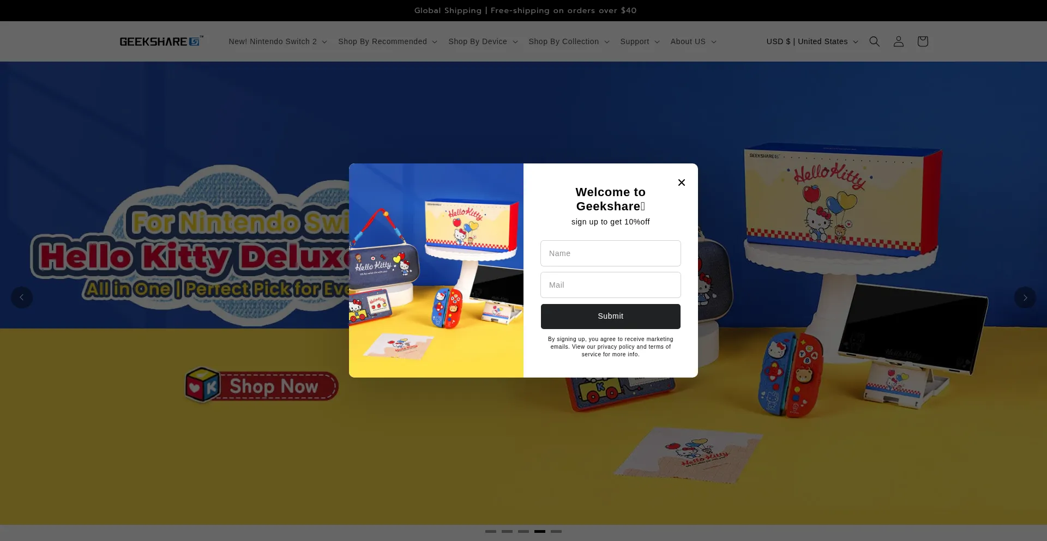Click the Name input field
This screenshot has height=541, width=1047.
pyautogui.click(x=610, y=253)
